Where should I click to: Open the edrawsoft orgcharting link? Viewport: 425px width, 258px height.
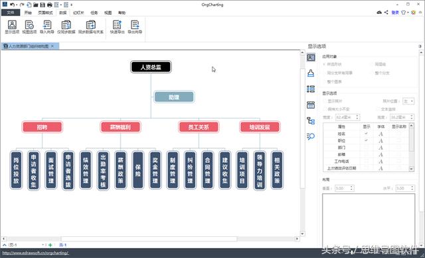point(35,253)
